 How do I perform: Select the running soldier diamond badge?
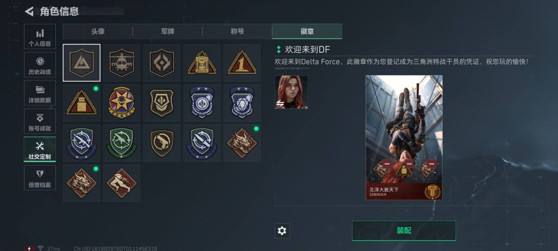tap(122, 183)
